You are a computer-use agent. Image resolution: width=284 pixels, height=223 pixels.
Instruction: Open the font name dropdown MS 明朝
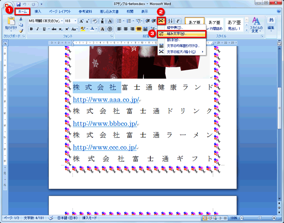click(x=62, y=21)
